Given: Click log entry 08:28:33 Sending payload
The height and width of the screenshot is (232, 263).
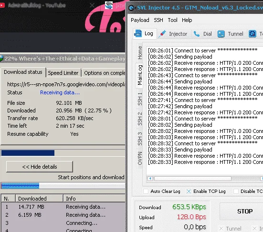Looking at the screenshot, I should (180, 150).
